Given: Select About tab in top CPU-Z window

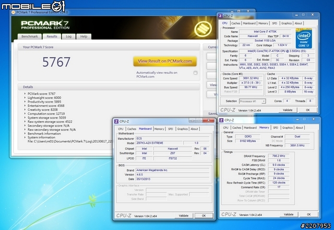Looking at the screenshot, I should coord(298,23).
